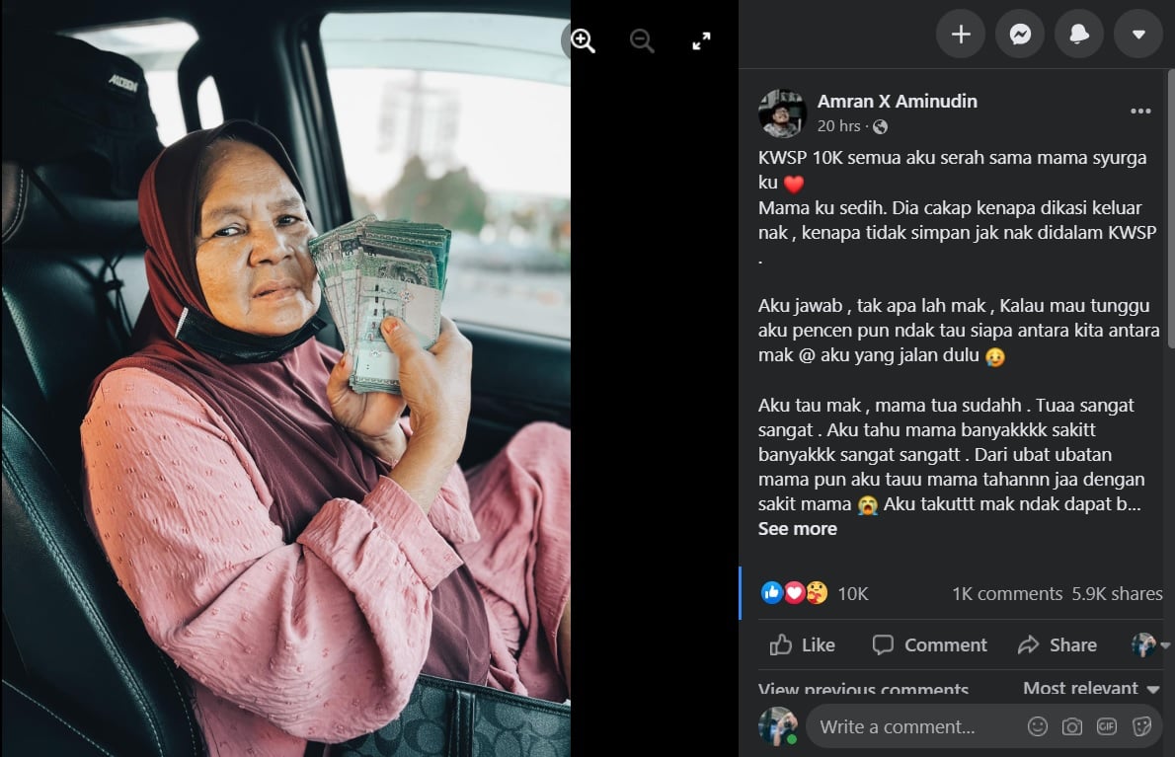Open post options three-dots menu

(x=1140, y=111)
